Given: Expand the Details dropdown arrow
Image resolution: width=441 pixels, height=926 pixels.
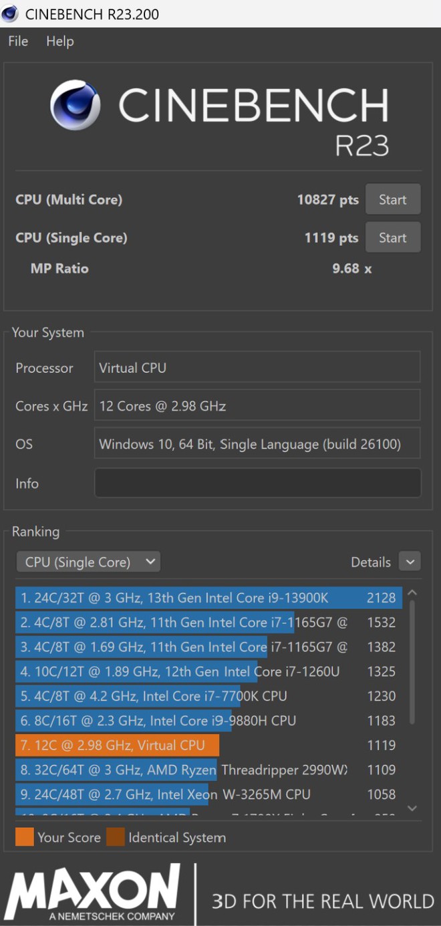Looking at the screenshot, I should point(410,562).
